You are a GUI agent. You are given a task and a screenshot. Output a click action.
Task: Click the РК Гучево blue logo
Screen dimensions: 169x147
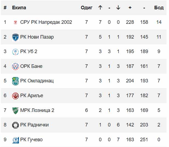point(15,140)
